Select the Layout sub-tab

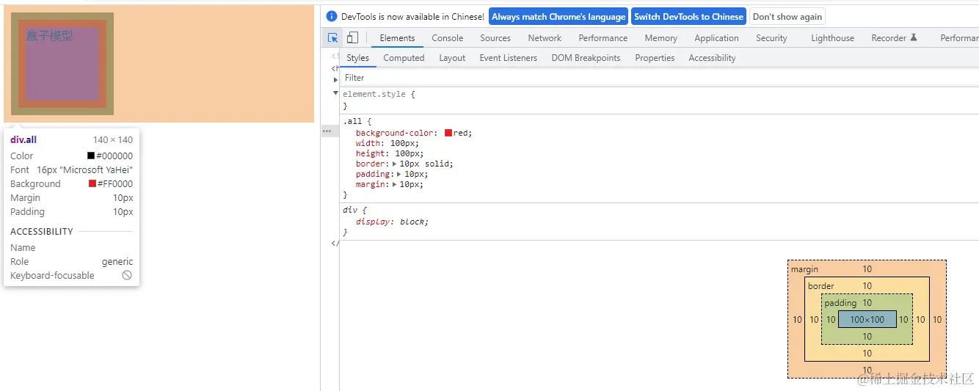point(452,58)
